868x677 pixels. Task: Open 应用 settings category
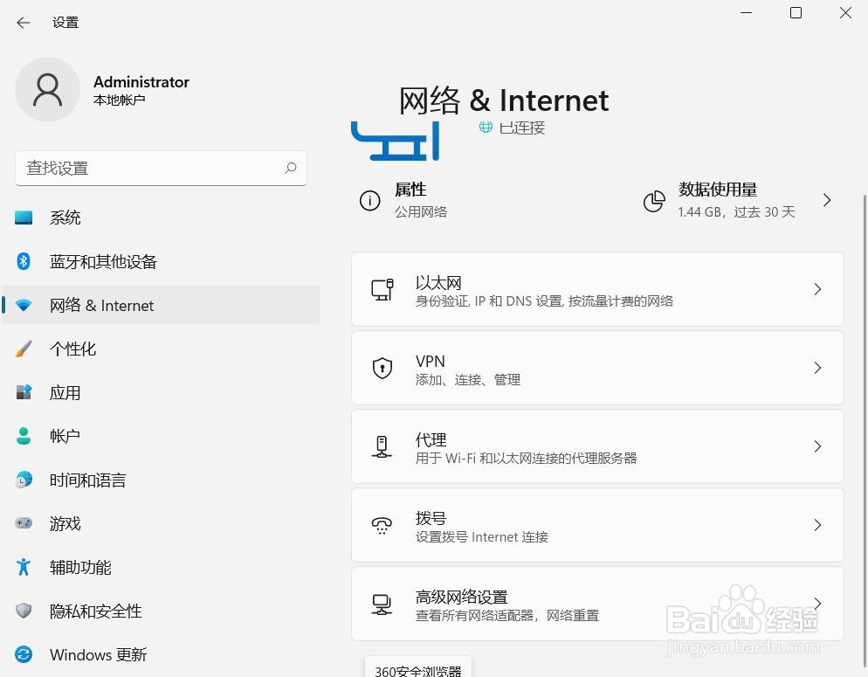161,392
